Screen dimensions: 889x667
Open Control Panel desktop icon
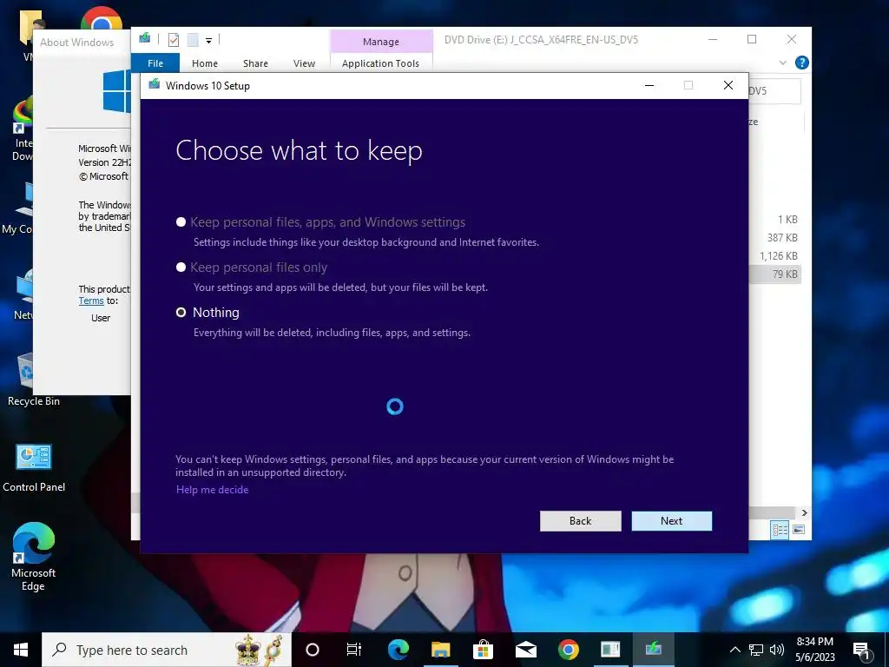click(34, 468)
